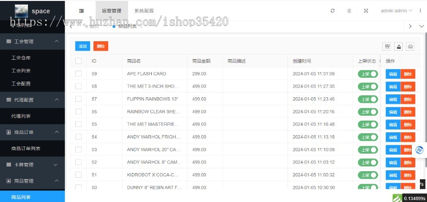
Task: Check the row with ID 56
Action: 78,111
